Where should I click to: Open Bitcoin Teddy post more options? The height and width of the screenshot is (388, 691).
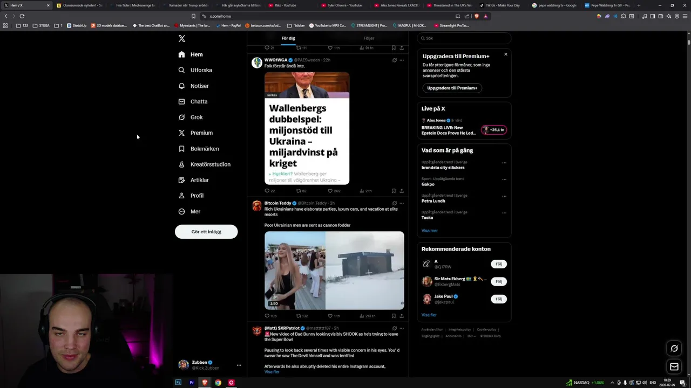[402, 204]
